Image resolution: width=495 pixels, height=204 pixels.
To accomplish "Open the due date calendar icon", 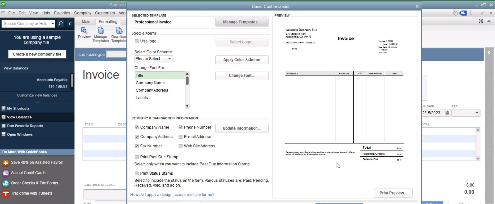I will pos(447,113).
